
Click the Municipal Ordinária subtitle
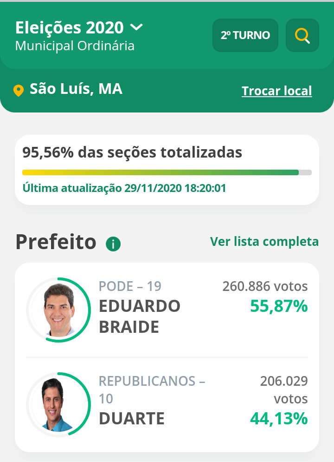point(75,46)
